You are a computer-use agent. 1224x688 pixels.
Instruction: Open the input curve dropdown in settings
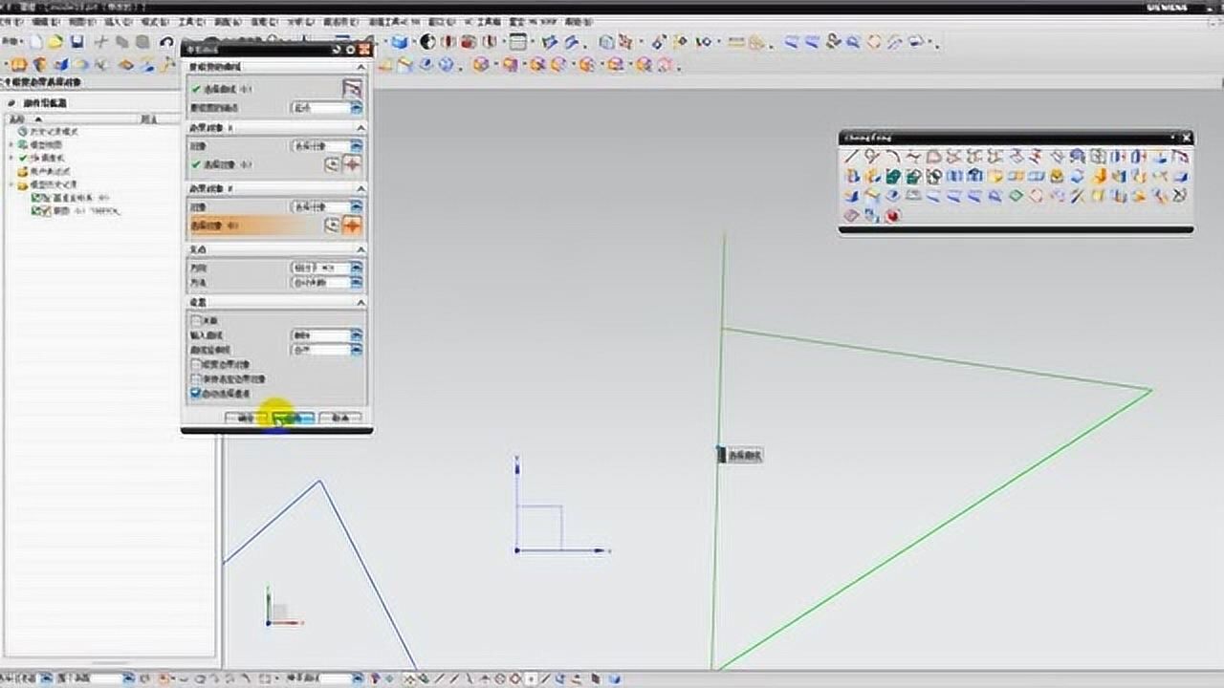tap(356, 335)
